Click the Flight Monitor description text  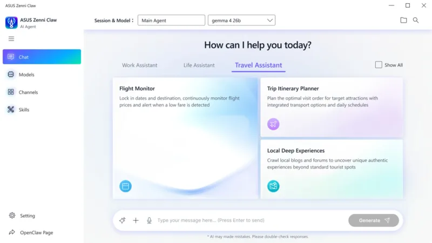point(179,102)
